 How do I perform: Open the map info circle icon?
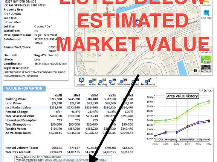(195, 70)
